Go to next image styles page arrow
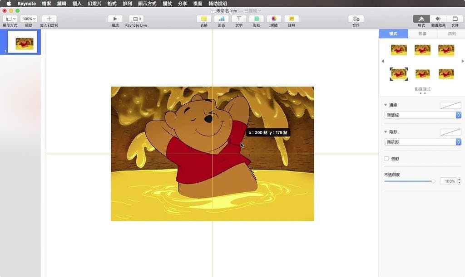Image resolution: width=465 pixels, height=277 pixels. 463,61
